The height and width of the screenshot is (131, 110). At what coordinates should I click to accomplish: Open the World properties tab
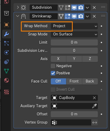6,2
